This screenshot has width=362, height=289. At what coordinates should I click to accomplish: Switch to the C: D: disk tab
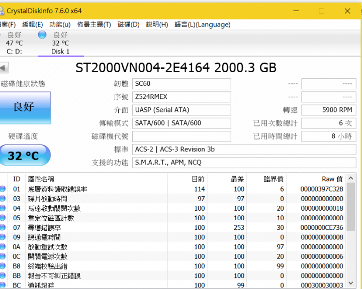[14, 43]
